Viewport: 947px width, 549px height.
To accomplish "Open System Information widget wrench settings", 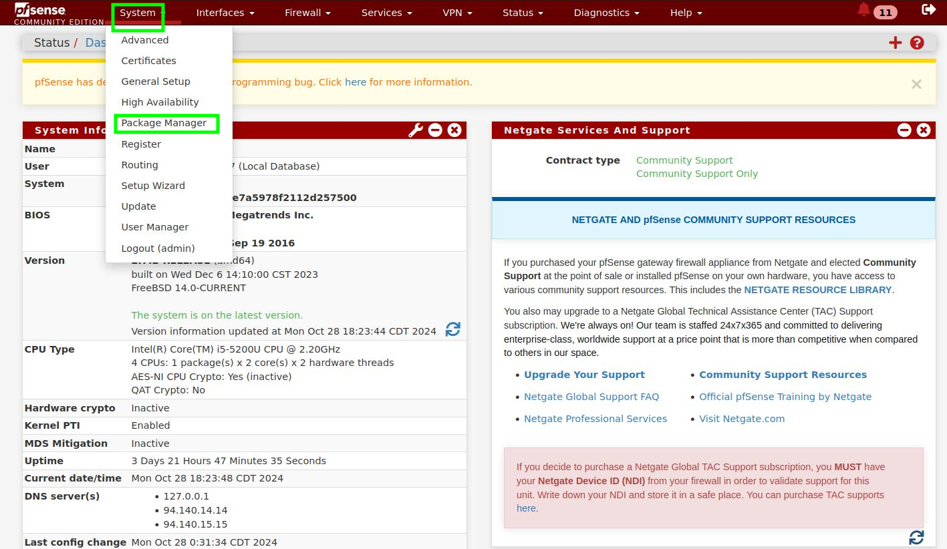I will pos(416,130).
